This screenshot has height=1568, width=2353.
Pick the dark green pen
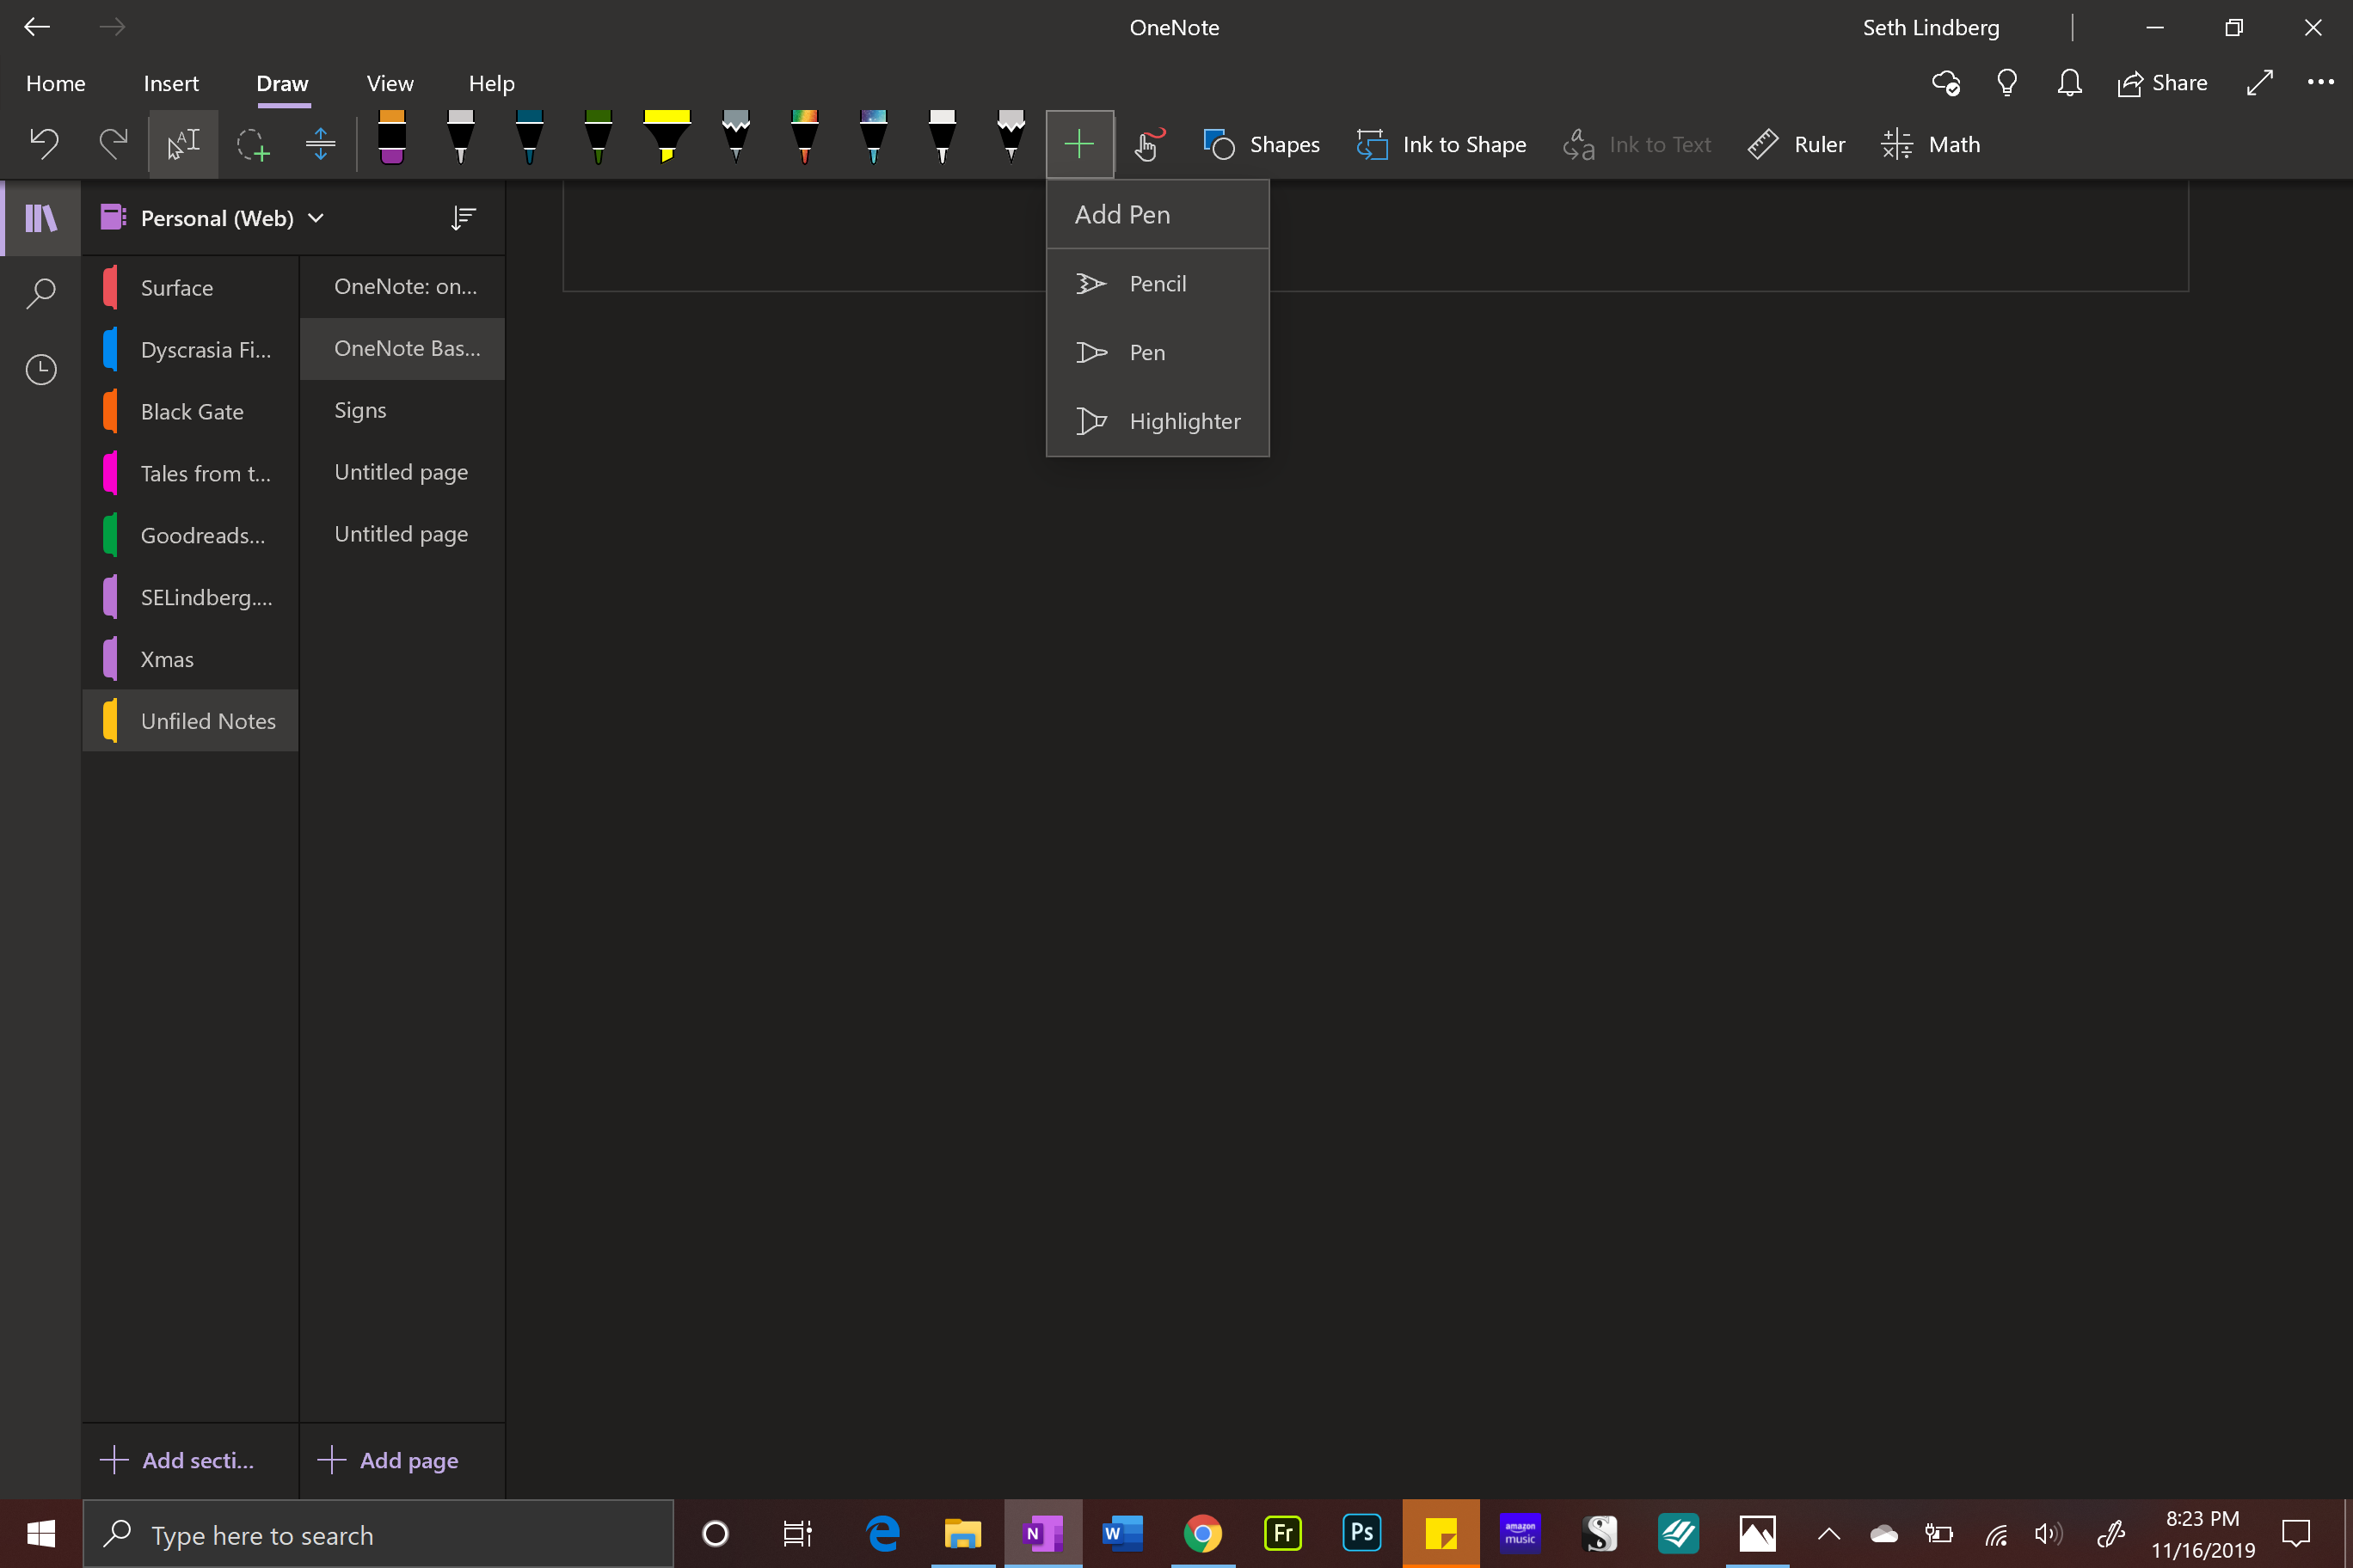click(599, 138)
